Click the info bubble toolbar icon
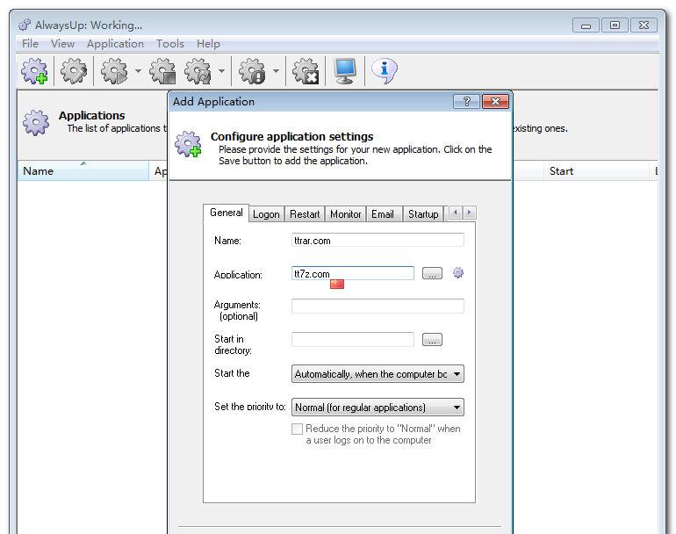Screen dimensions: 676x534 (x=384, y=71)
